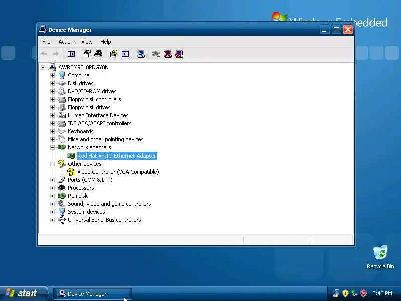Viewport: 401px width, 301px height.
Task: Click the Floppy disk controllers icon
Action: tap(61, 99)
